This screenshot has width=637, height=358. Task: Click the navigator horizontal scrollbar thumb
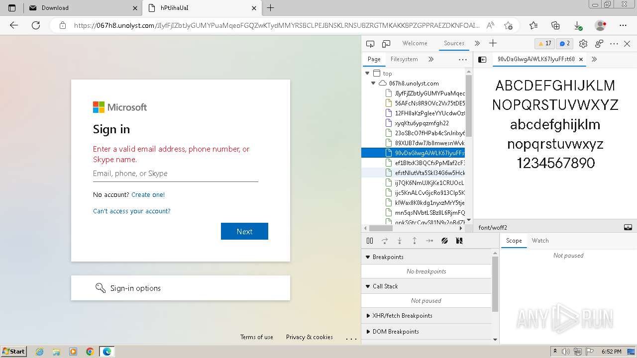click(381, 228)
